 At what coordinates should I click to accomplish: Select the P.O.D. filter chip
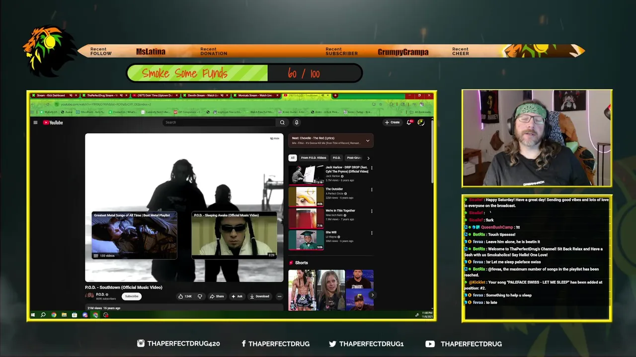coord(336,158)
